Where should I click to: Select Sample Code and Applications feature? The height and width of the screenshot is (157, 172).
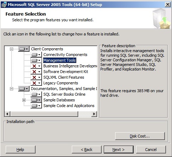click(69, 106)
